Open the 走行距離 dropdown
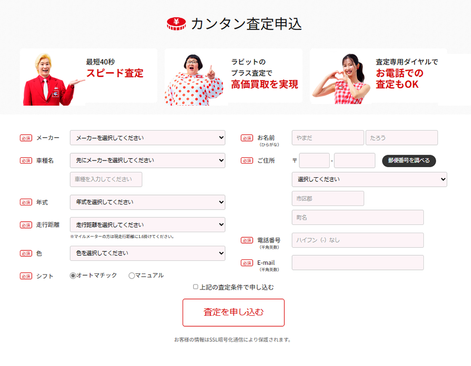471x366 pixels. (x=147, y=225)
